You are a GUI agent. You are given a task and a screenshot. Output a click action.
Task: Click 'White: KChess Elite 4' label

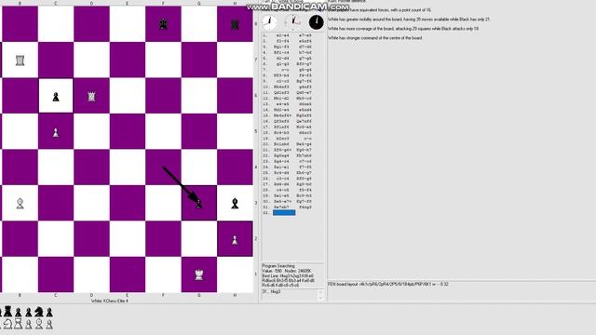click(110, 301)
